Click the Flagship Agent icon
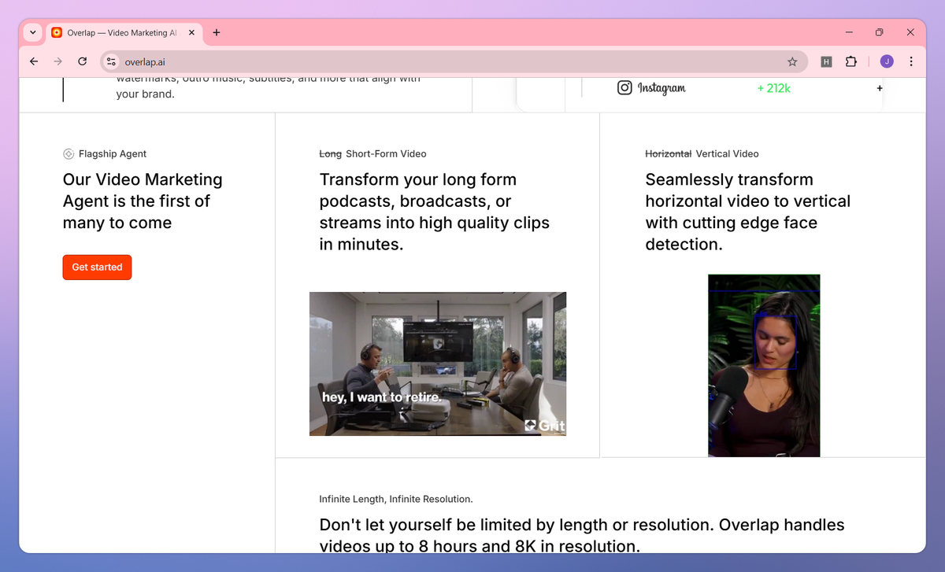This screenshot has height=572, width=945. (x=69, y=154)
